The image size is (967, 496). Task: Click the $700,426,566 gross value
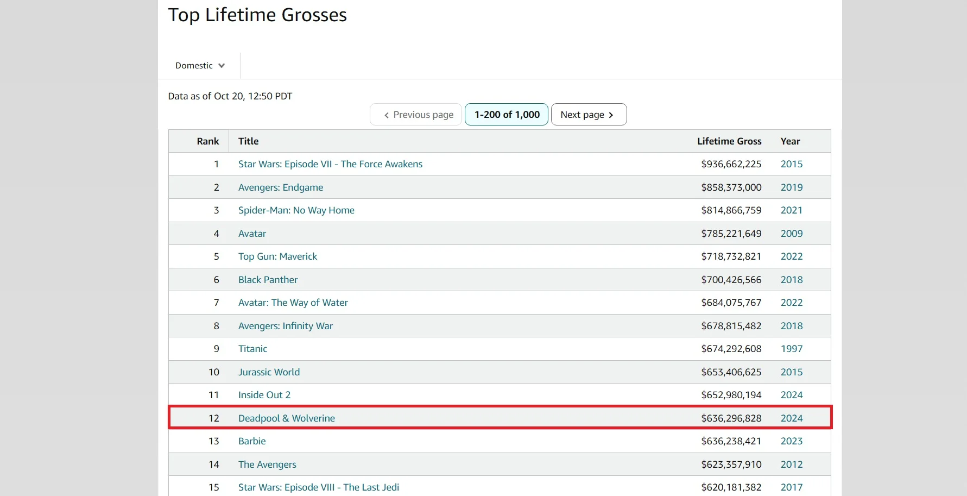(731, 280)
